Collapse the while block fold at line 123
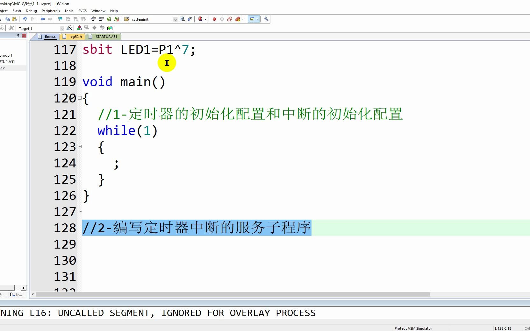The width and height of the screenshot is (530, 331). click(80, 147)
